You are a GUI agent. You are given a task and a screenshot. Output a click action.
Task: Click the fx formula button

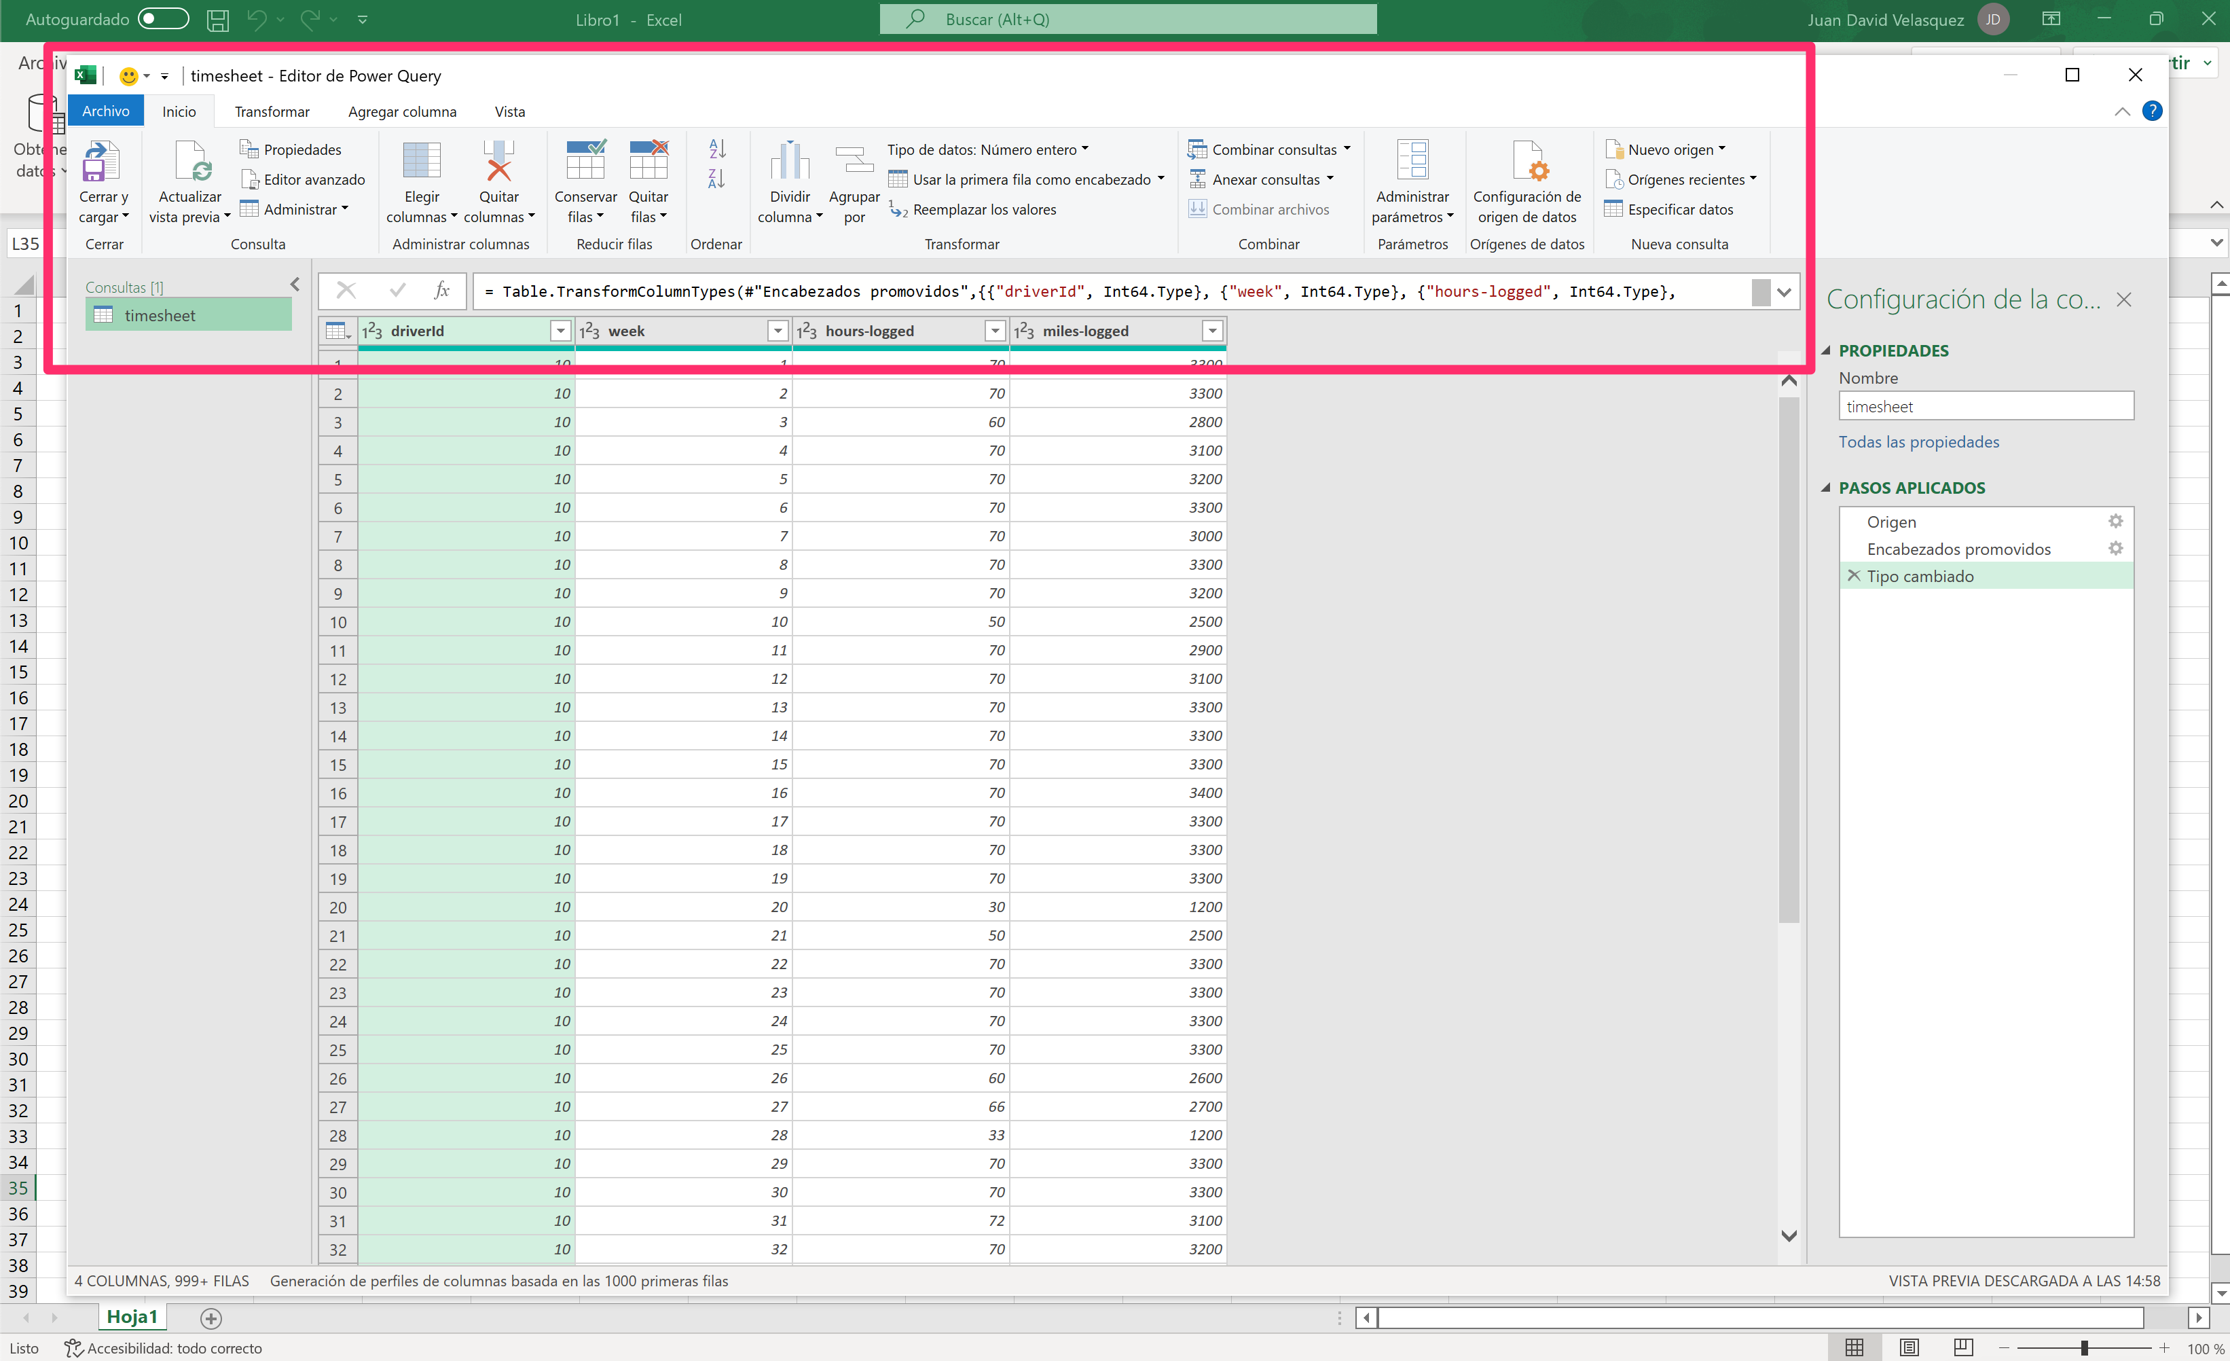441,291
